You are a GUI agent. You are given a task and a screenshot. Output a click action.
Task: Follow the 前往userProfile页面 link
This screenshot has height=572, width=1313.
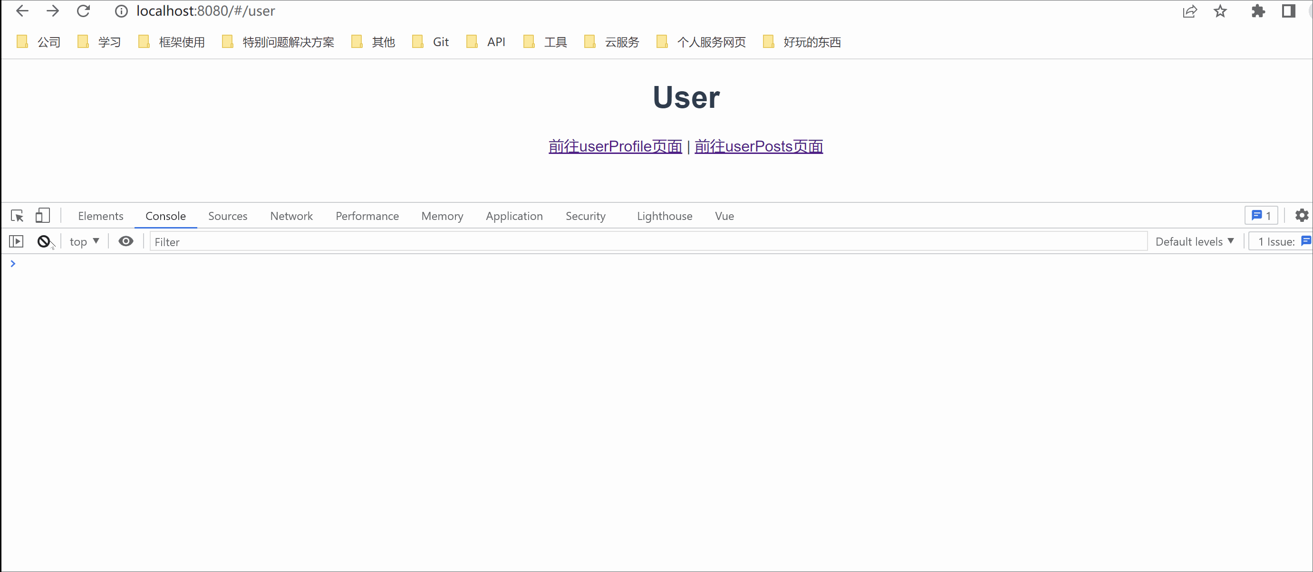(x=615, y=147)
